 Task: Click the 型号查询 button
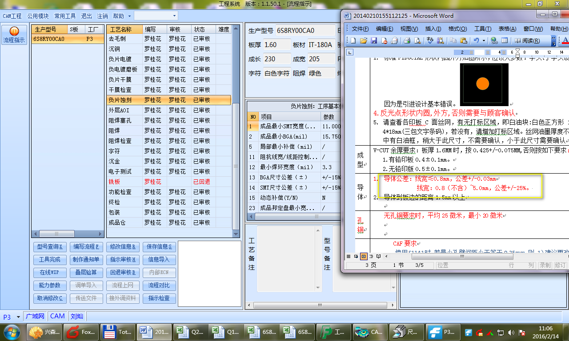click(50, 246)
